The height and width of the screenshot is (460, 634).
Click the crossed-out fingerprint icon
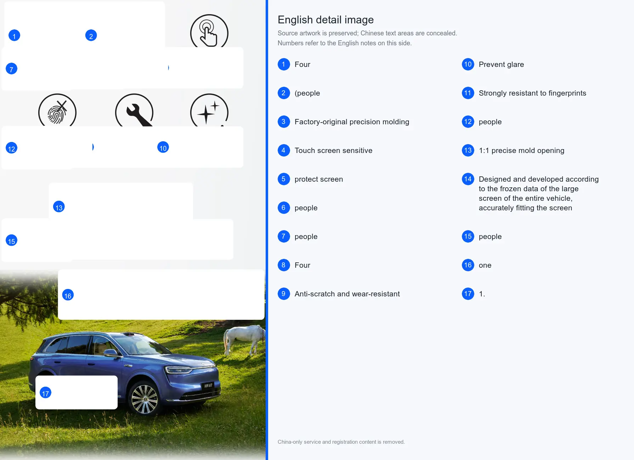coord(57,110)
